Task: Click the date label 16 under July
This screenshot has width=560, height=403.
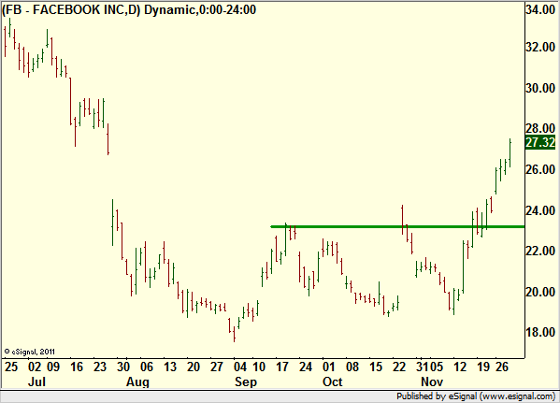Action: pyautogui.click(x=77, y=367)
